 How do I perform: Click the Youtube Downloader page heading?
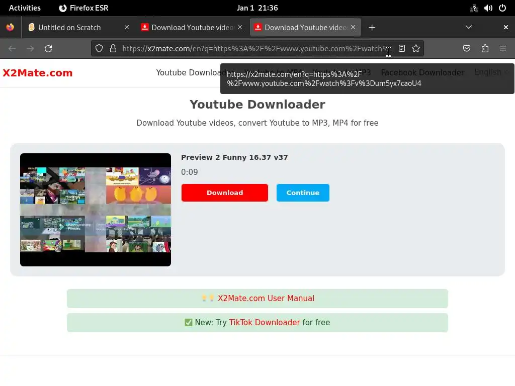(x=257, y=105)
